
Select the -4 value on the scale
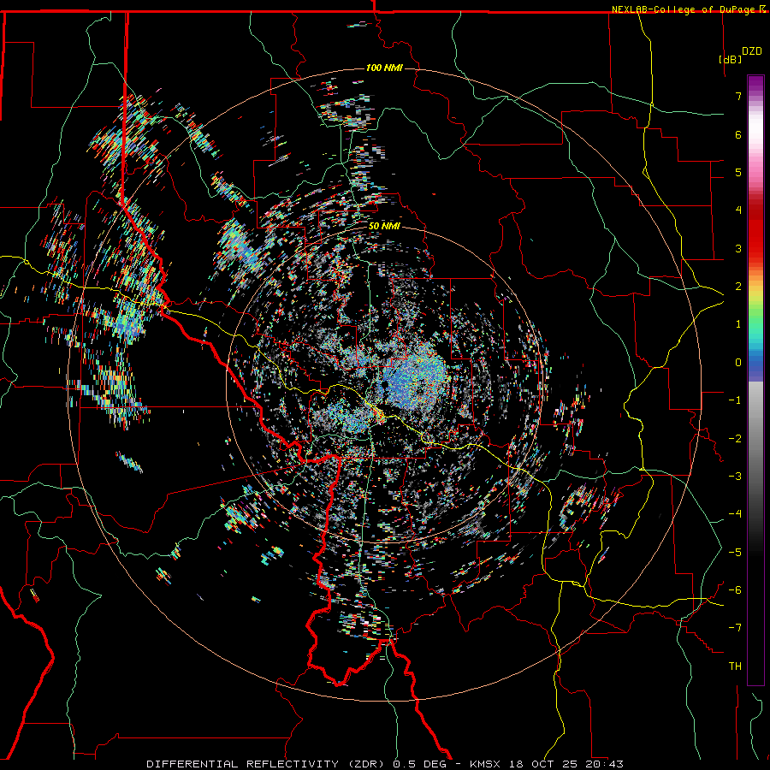tap(735, 514)
